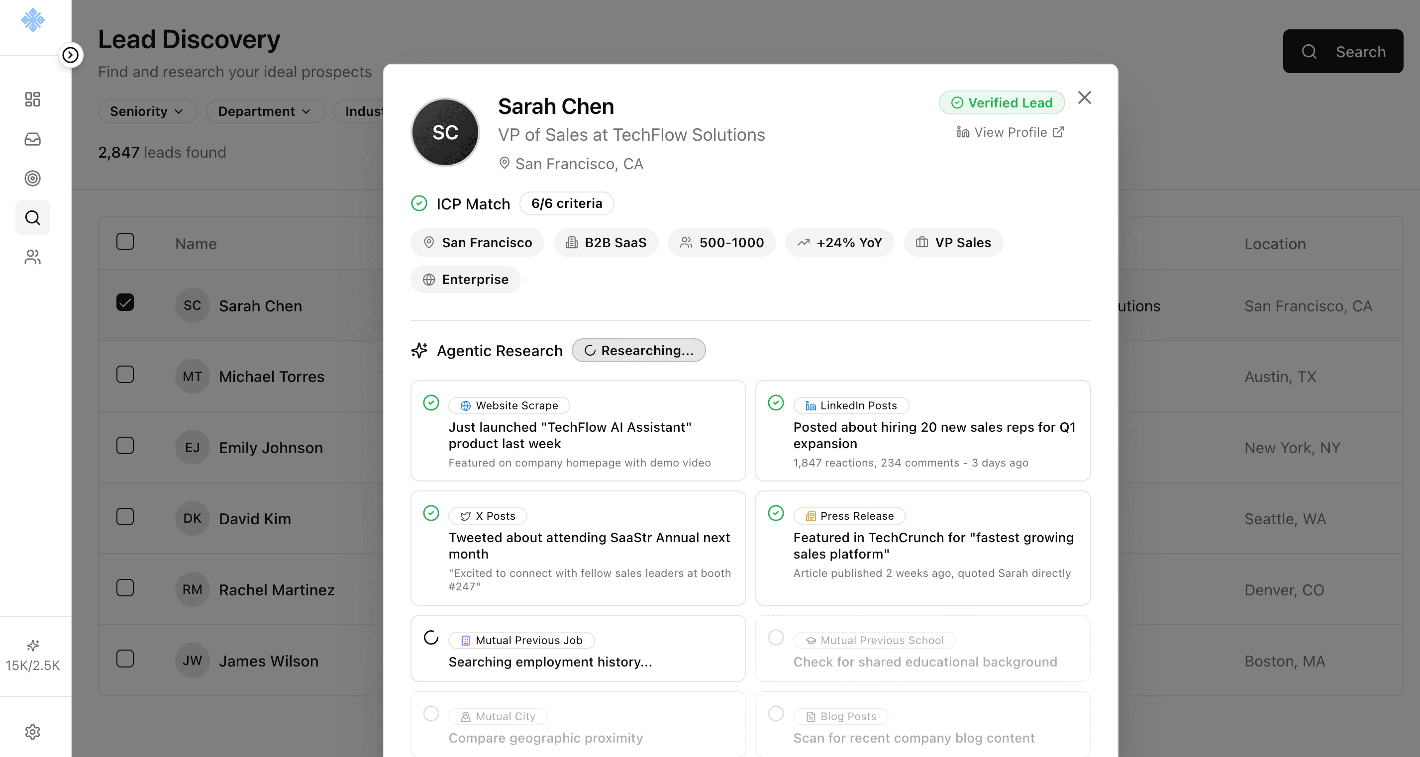Open the target icon in sidebar
Viewport: 1420px width, 757px height.
coord(32,178)
